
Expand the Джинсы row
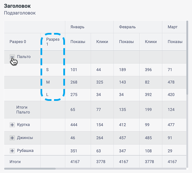click(12, 138)
